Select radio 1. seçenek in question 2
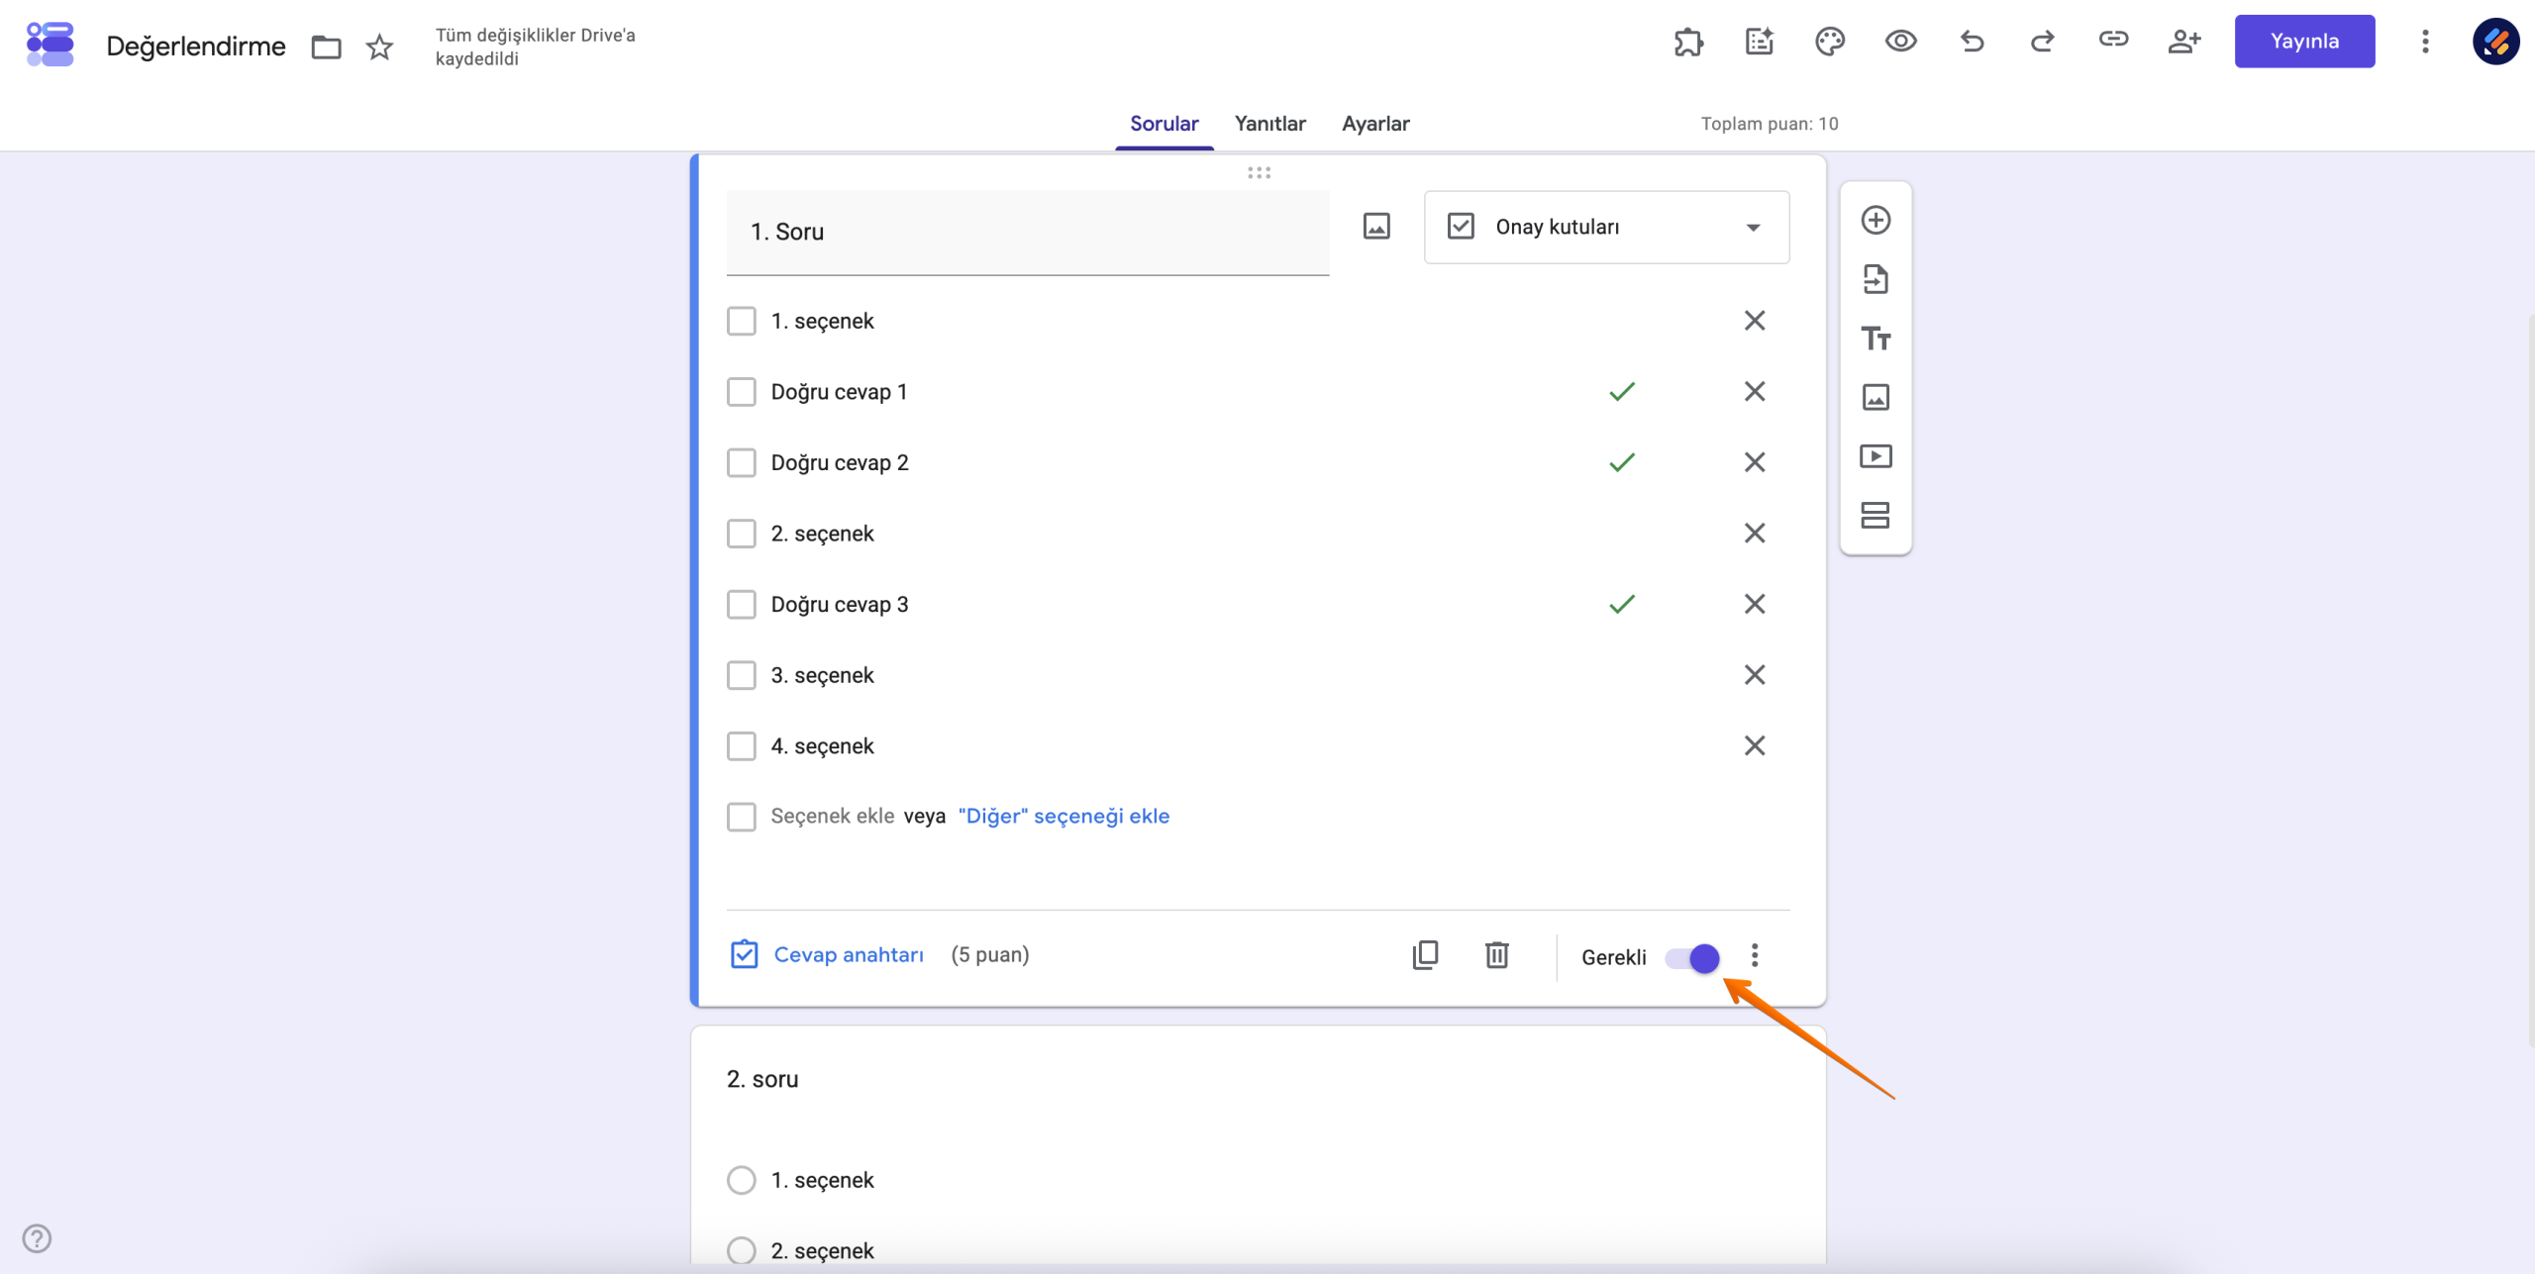Screen dimensions: 2535x1274 pos(741,1180)
